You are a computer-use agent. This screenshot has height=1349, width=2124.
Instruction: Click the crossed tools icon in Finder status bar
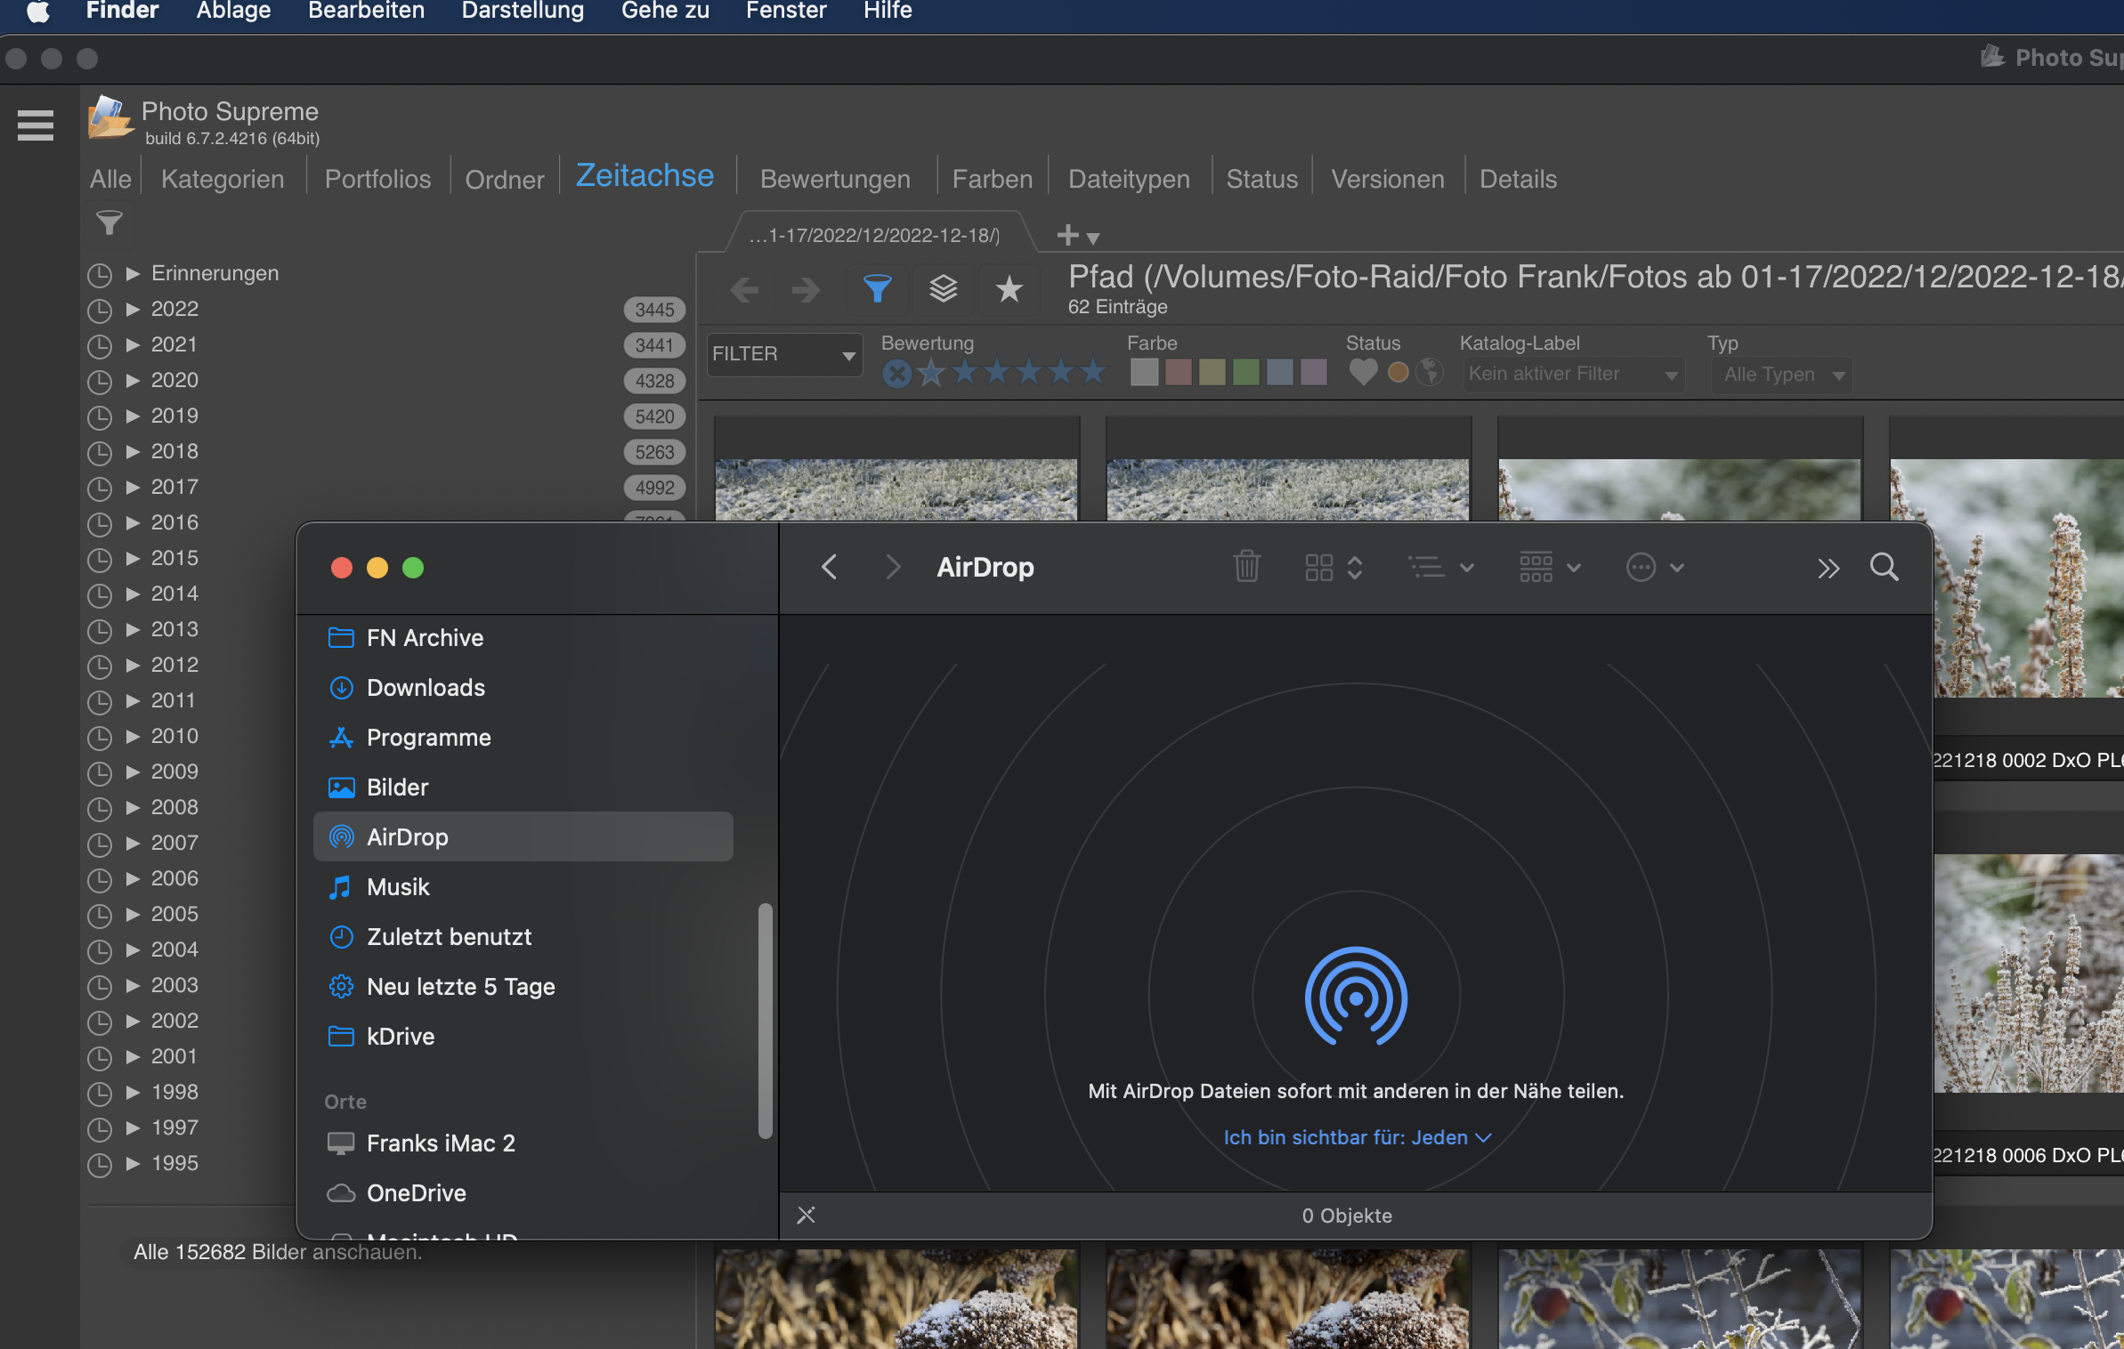[x=806, y=1215]
